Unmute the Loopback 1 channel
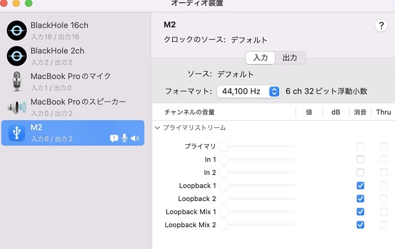 [x=360, y=185]
